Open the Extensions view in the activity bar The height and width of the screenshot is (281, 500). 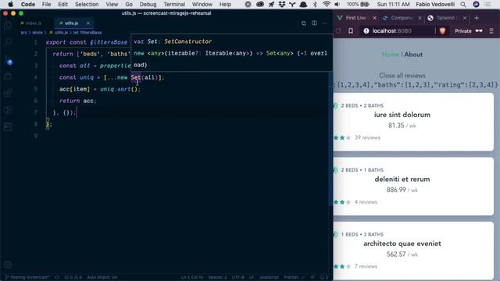8,93
